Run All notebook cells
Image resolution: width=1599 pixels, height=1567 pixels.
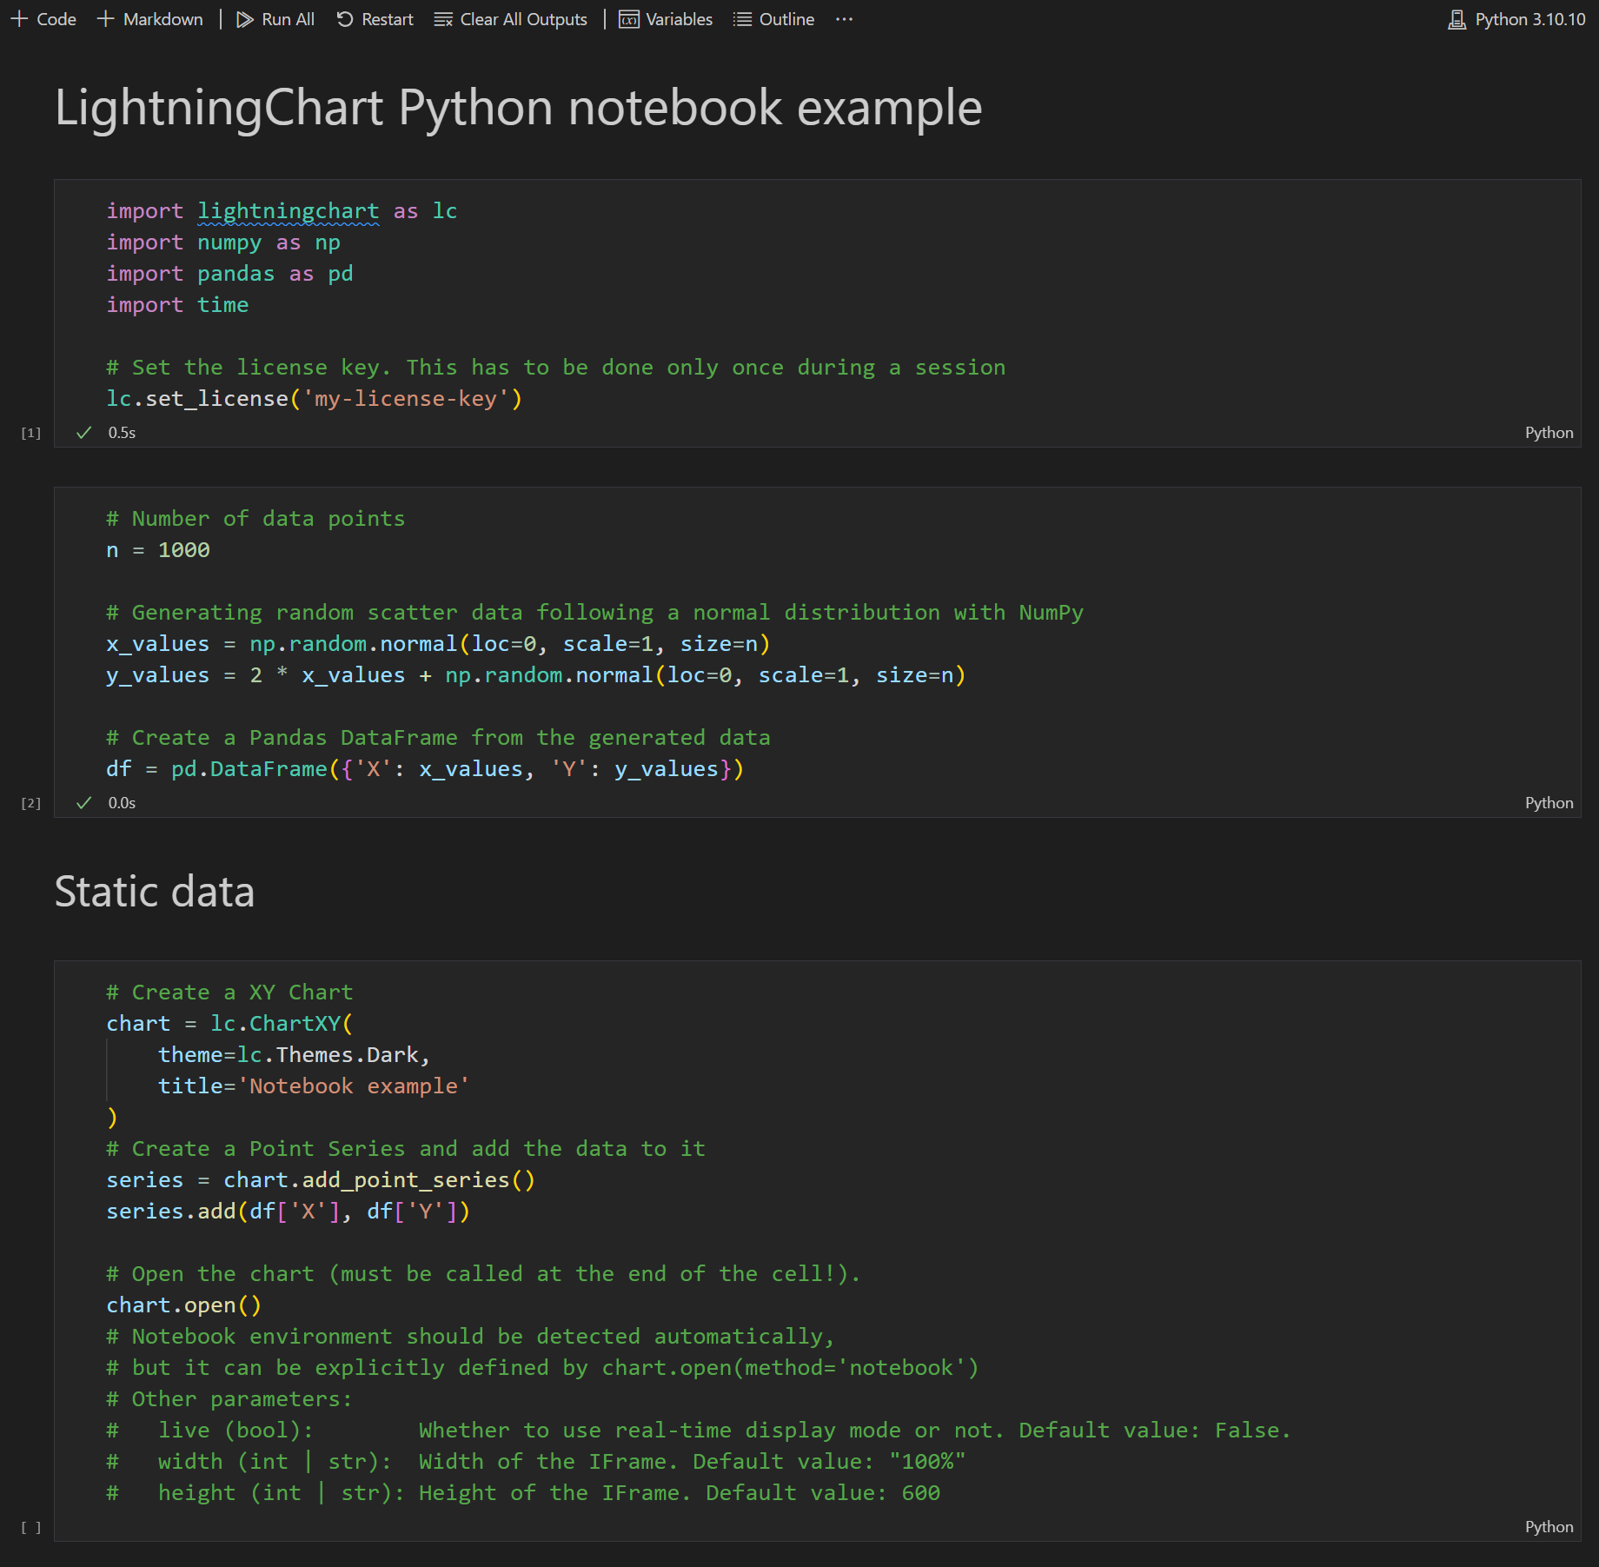[x=275, y=19]
